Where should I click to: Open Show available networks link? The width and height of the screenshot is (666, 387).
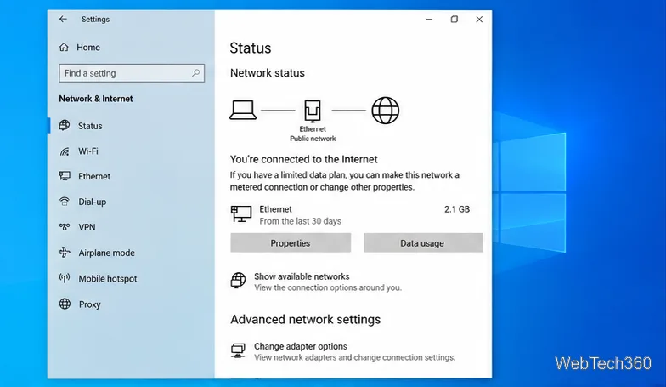point(302,276)
